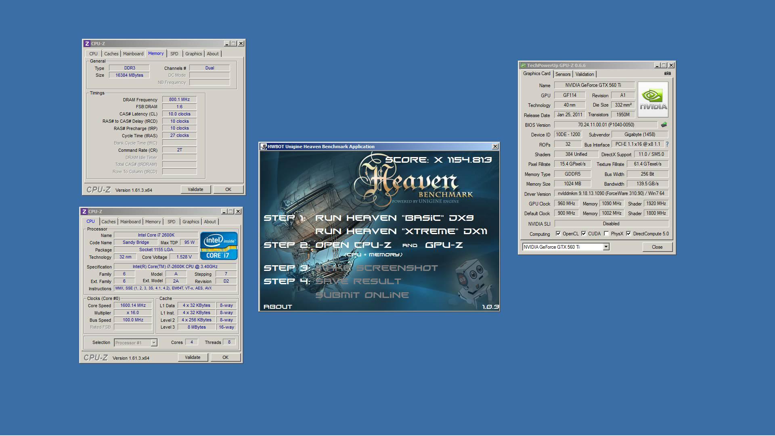Image resolution: width=775 pixels, height=436 pixels.
Task: Select the SPD tab in the bottom CPU-Z window
Action: click(x=172, y=222)
